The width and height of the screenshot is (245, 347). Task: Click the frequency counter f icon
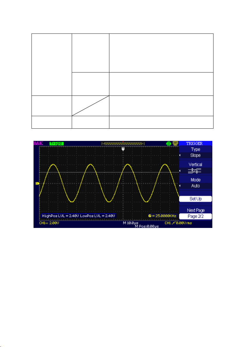point(150,216)
